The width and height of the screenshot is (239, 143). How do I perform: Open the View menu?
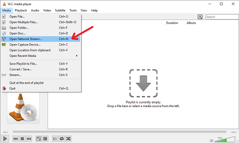pos(84,10)
